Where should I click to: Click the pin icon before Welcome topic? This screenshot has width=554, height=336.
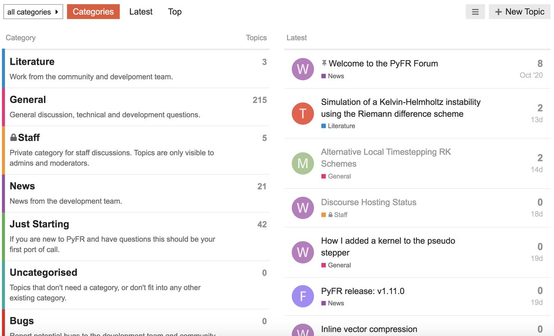324,63
